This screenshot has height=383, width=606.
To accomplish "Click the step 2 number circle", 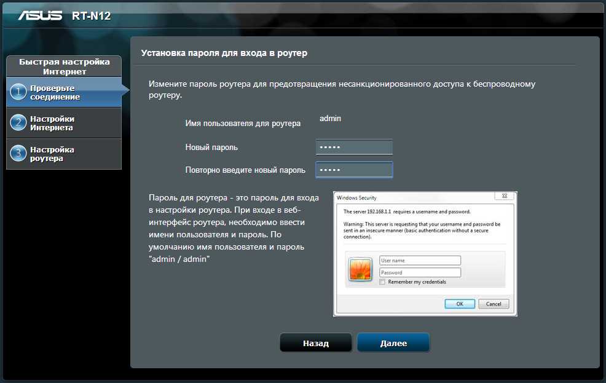I will [x=18, y=123].
